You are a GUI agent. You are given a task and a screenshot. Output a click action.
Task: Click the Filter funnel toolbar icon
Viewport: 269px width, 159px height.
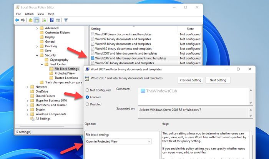[x=66, y=20]
